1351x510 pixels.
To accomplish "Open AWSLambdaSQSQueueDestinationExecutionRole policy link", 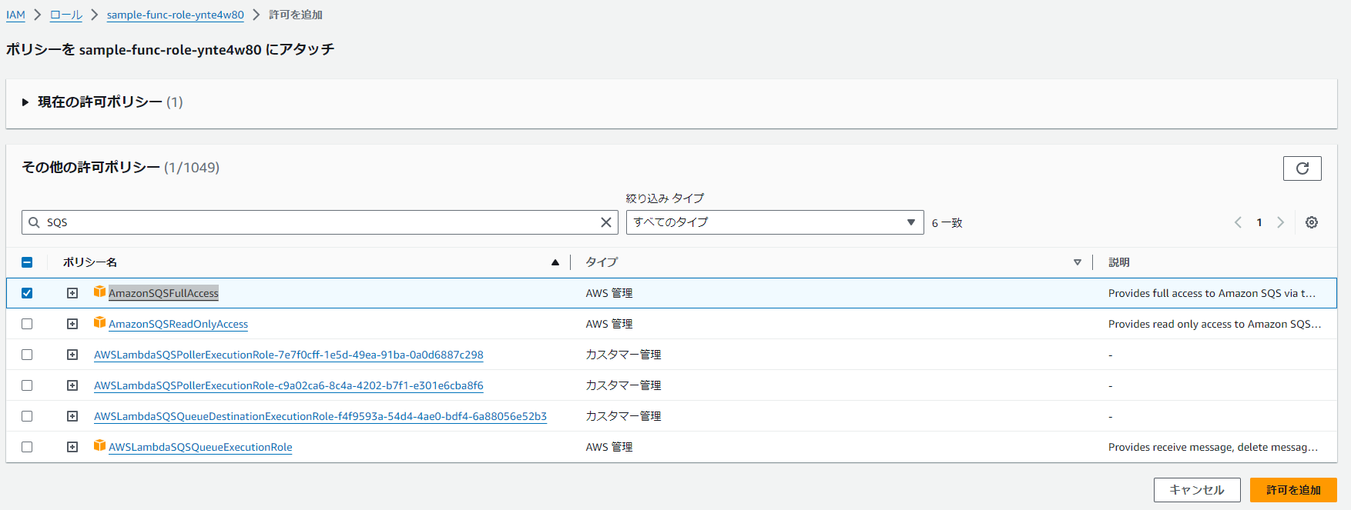I will point(320,416).
